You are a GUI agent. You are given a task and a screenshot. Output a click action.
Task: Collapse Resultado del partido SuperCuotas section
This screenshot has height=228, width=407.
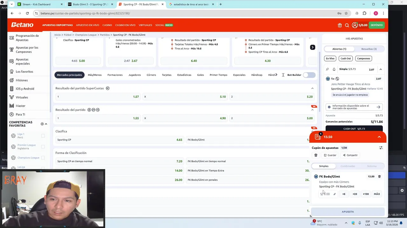312,88
